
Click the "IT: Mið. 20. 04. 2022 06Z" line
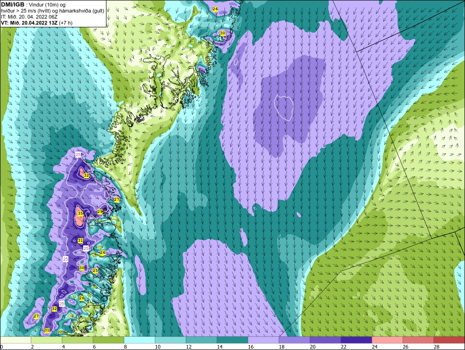(29, 17)
